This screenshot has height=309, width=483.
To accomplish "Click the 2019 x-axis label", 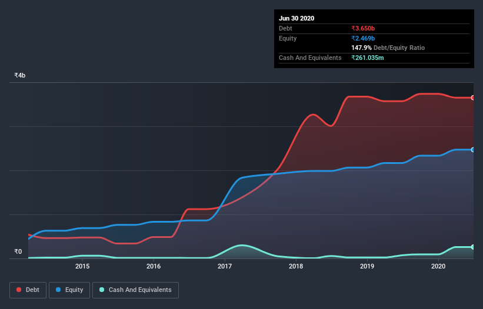I will coord(367,266).
